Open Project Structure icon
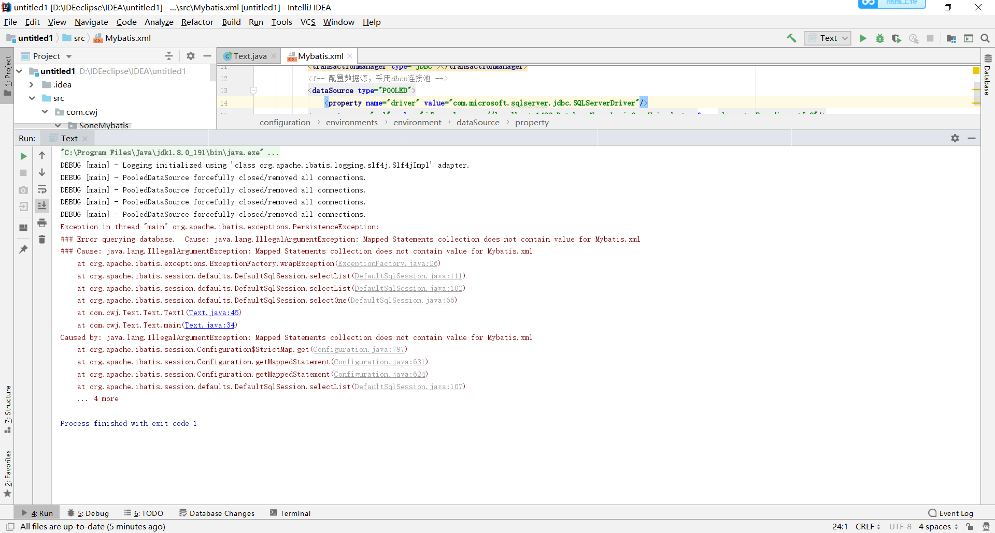This screenshot has height=533, width=995. (951, 38)
